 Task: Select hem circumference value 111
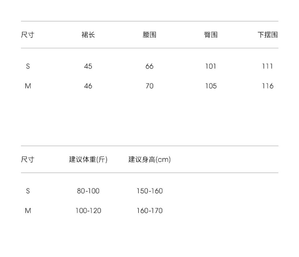click(x=267, y=66)
